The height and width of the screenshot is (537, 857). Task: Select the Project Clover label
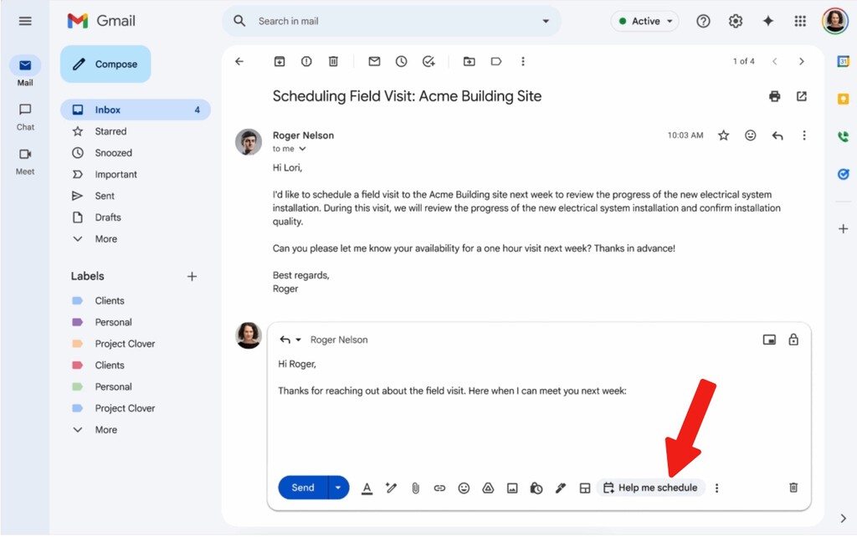pos(125,344)
